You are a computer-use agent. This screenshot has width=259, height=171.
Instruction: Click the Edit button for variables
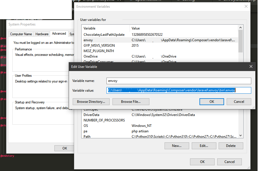(204, 146)
